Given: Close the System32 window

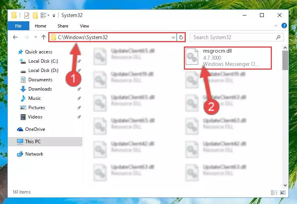Looking at the screenshot, I should click(279, 15).
